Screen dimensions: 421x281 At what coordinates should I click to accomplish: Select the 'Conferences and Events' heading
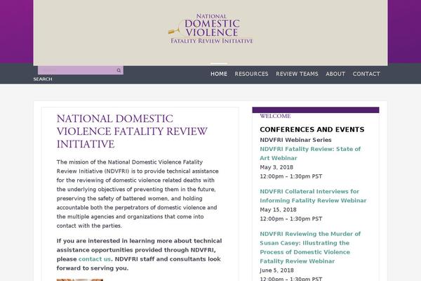click(x=312, y=129)
